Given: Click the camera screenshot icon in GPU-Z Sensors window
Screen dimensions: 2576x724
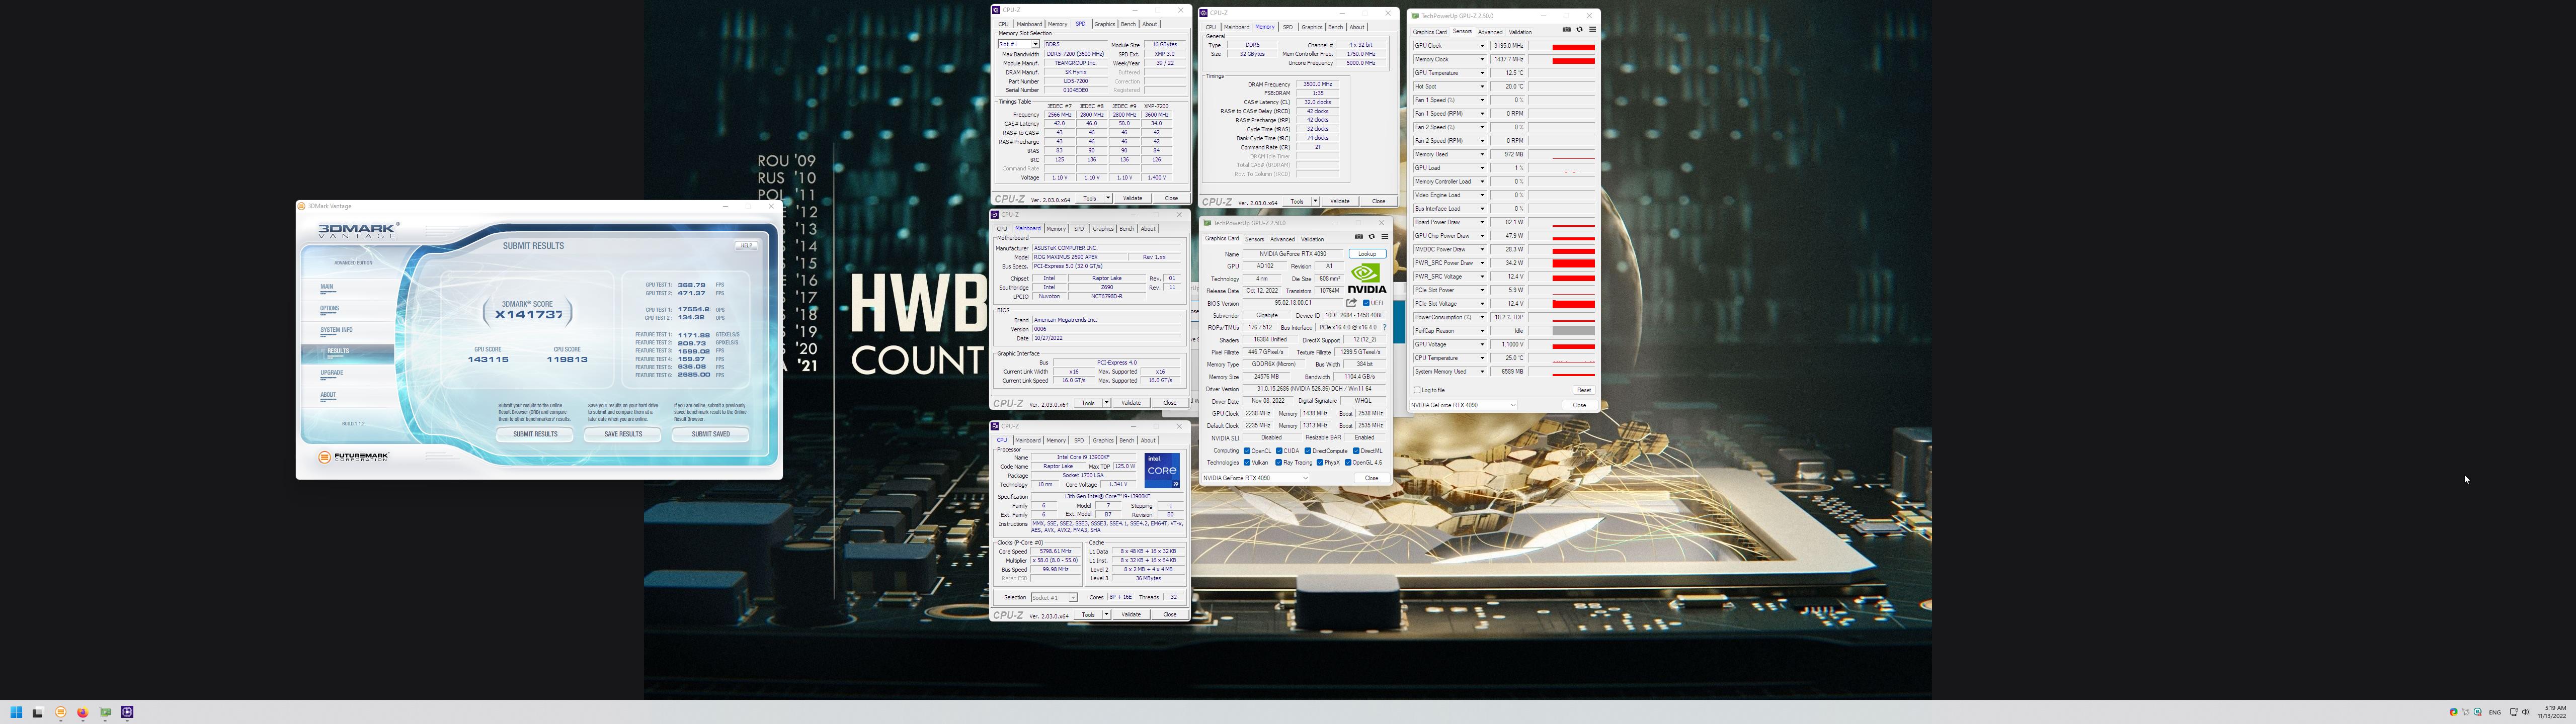Looking at the screenshot, I should 1566,30.
